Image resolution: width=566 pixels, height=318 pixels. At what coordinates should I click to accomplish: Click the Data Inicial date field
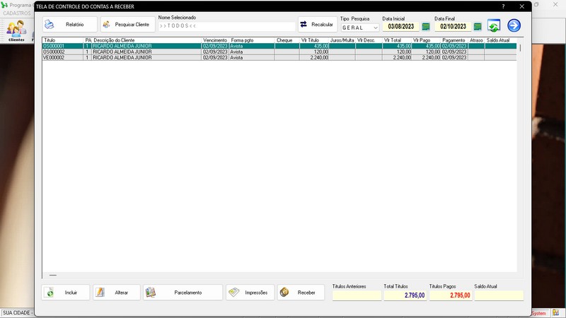coord(401,27)
